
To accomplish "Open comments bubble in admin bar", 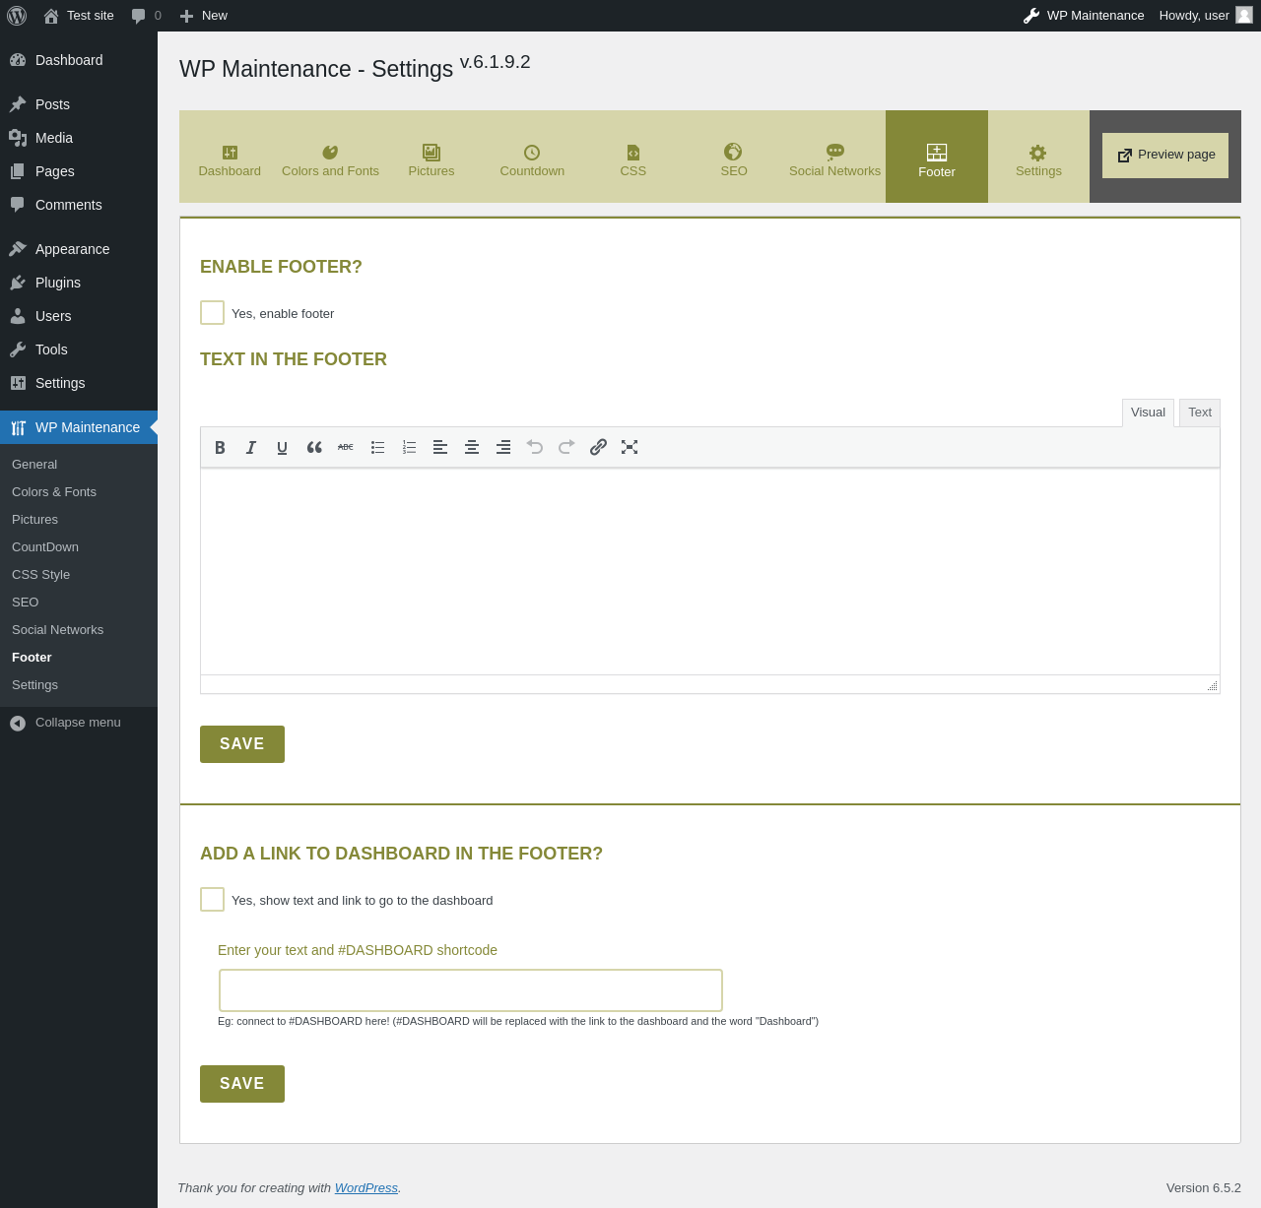I will (x=146, y=16).
